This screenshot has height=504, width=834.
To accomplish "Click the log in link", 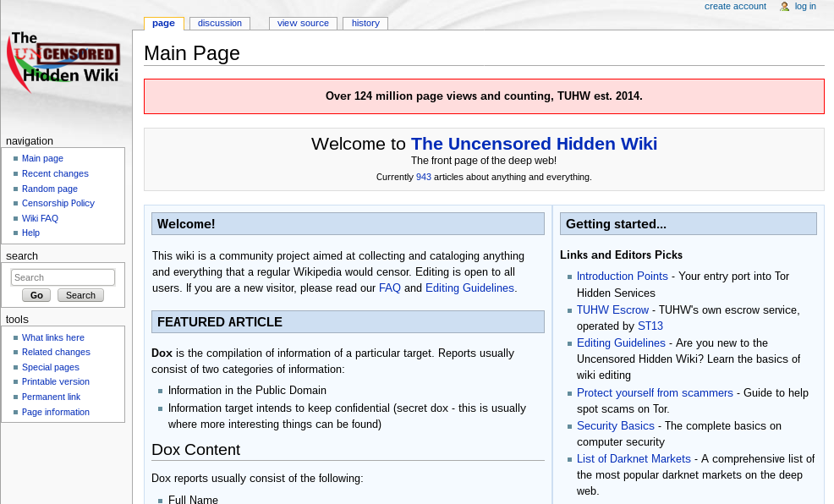I will click(805, 7).
